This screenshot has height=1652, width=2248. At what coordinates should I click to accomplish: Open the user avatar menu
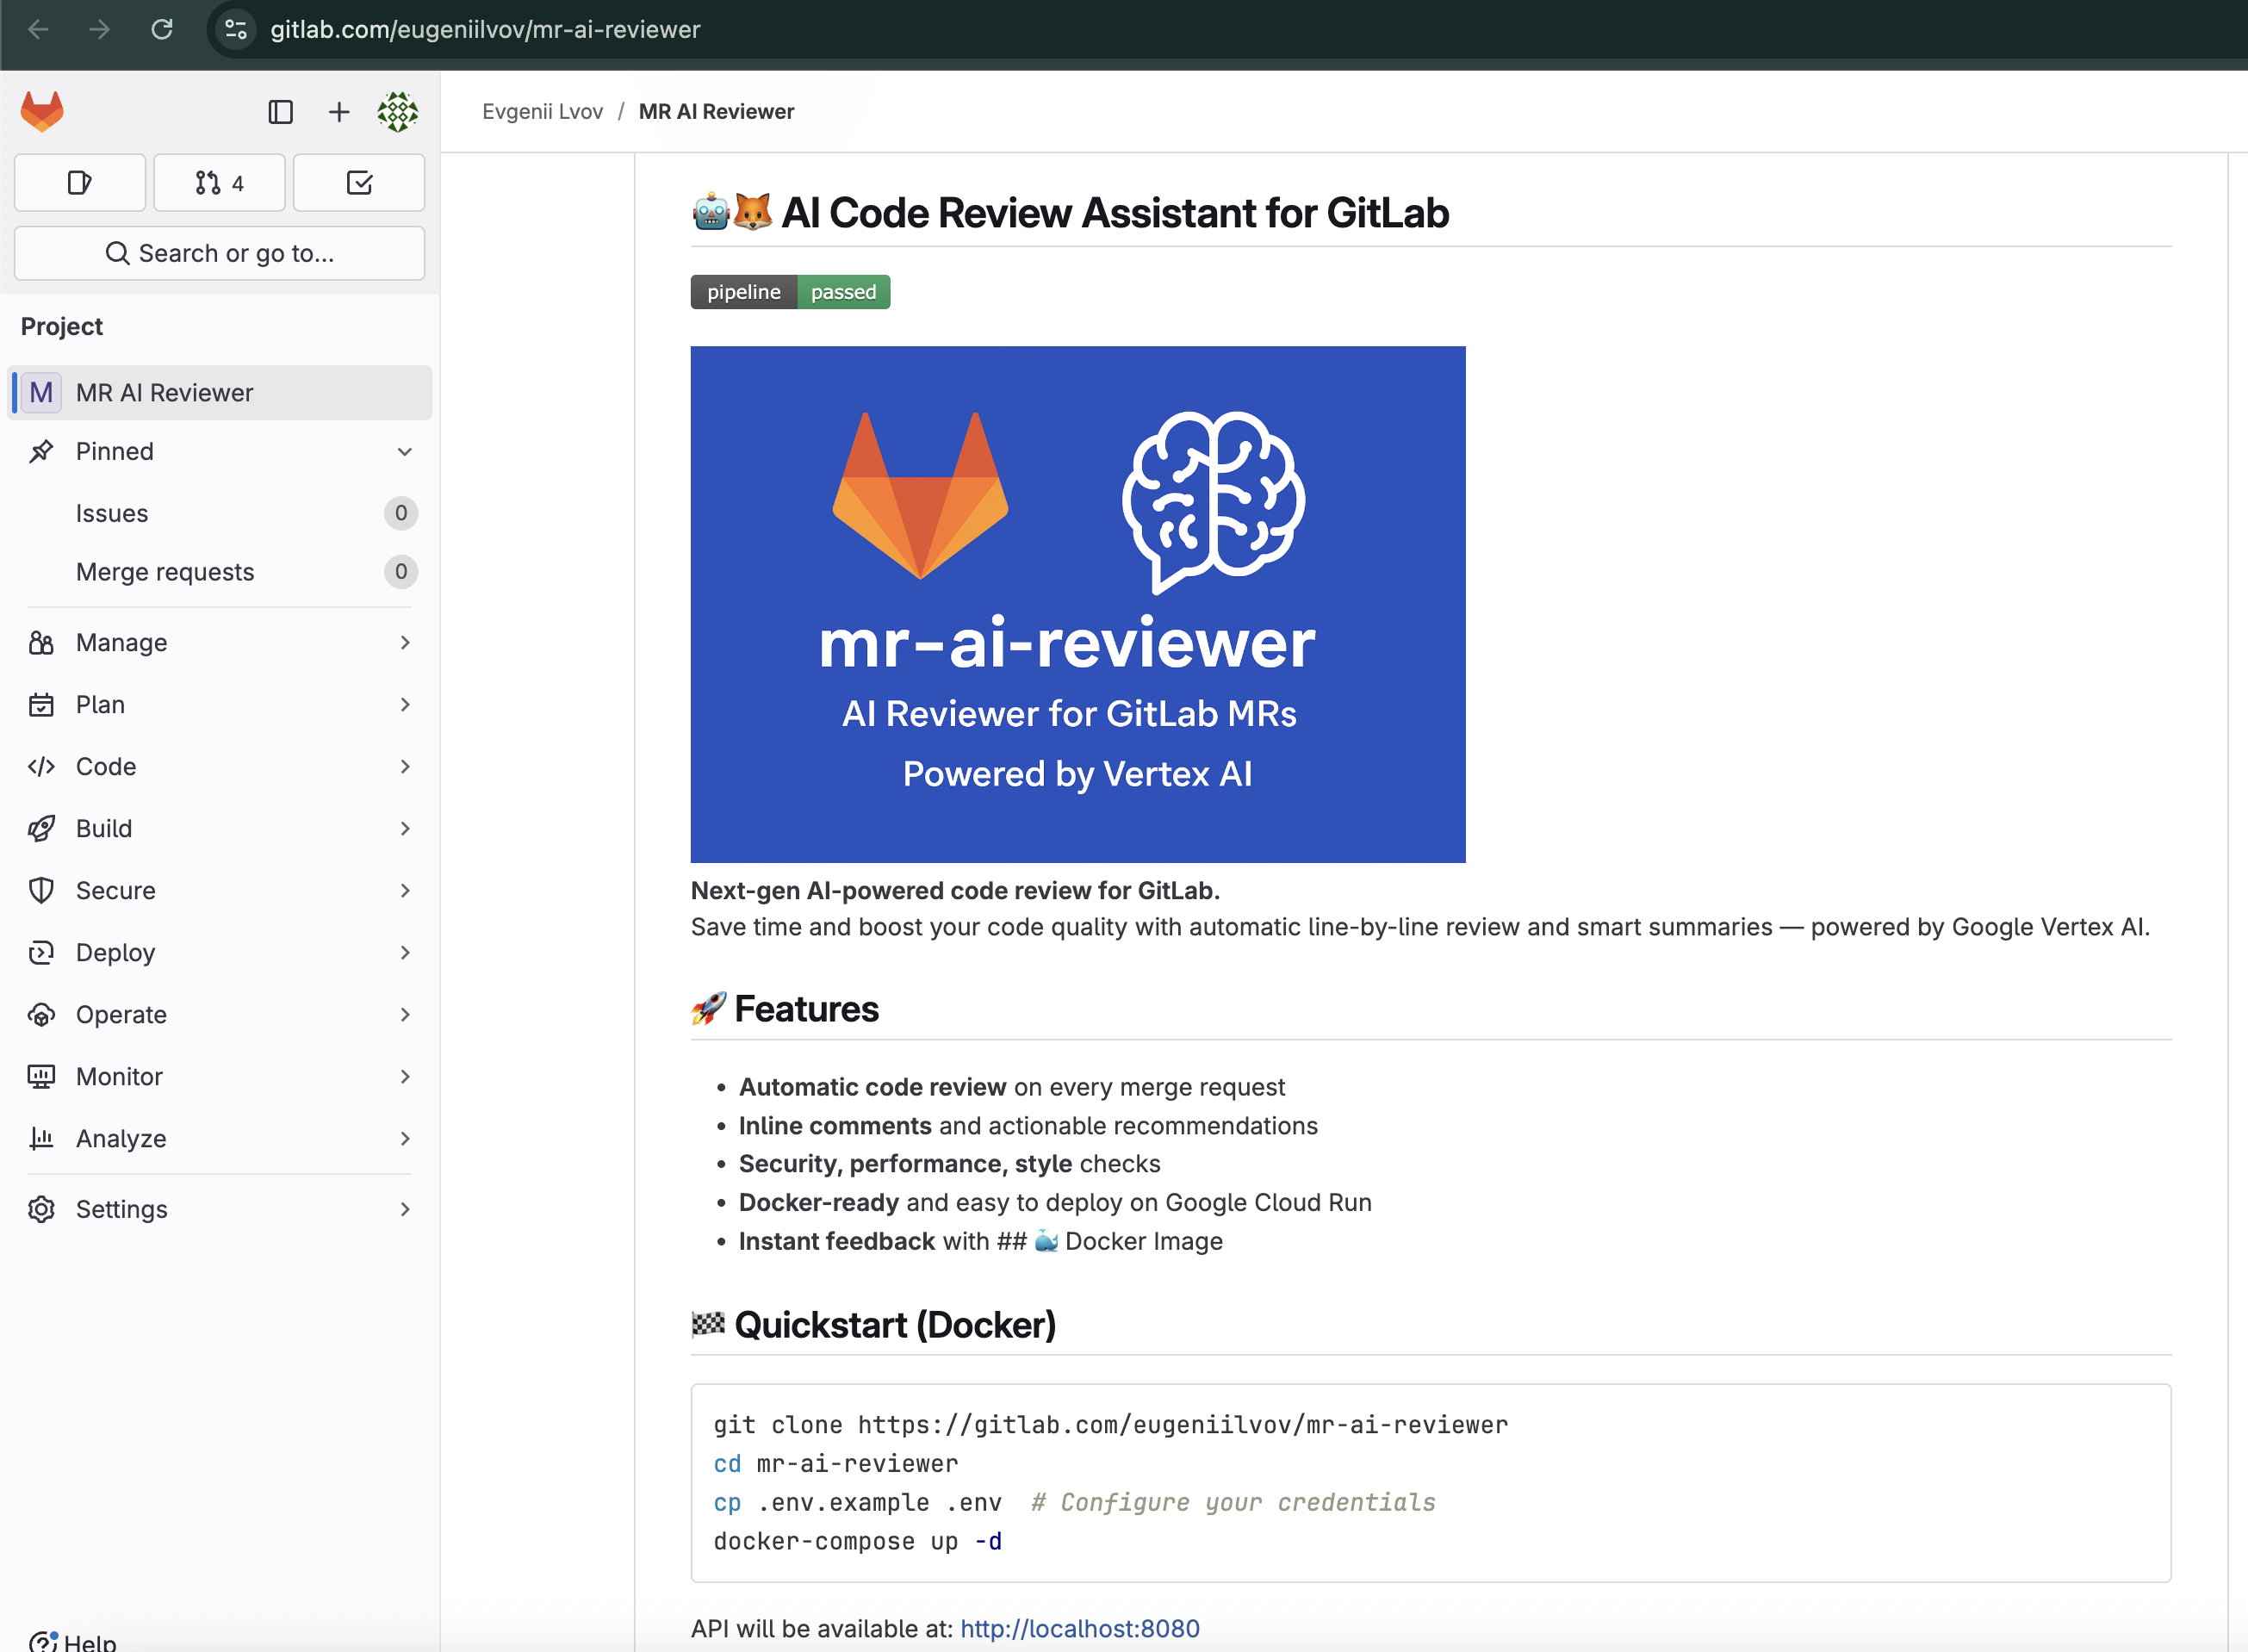click(x=397, y=112)
